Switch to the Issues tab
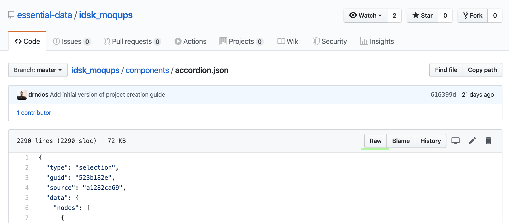 pos(72,41)
